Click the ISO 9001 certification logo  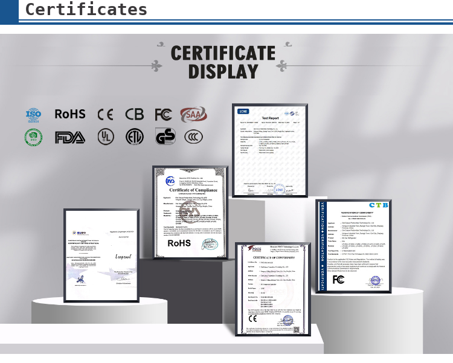(33, 115)
